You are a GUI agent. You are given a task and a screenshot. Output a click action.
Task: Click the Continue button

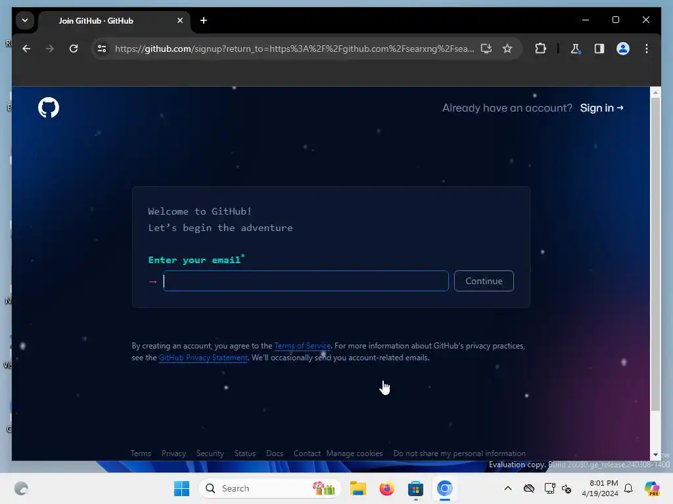click(484, 281)
